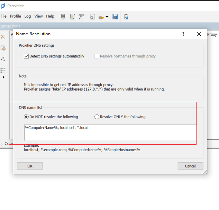Expand the black triangle arrow in sidebar
Screen dimensions: 219x210
tap(3, 77)
